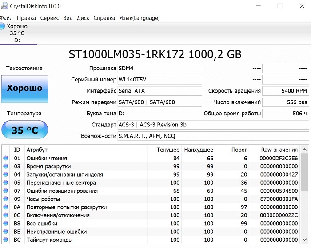The height and width of the screenshot is (248, 311).
Task: Select the Переназначенные сектора attribute name
Action: [61, 183]
